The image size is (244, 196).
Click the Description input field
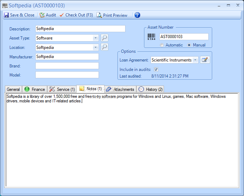[80, 29]
